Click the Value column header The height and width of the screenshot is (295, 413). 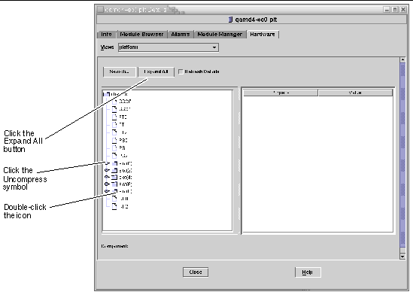(355, 93)
